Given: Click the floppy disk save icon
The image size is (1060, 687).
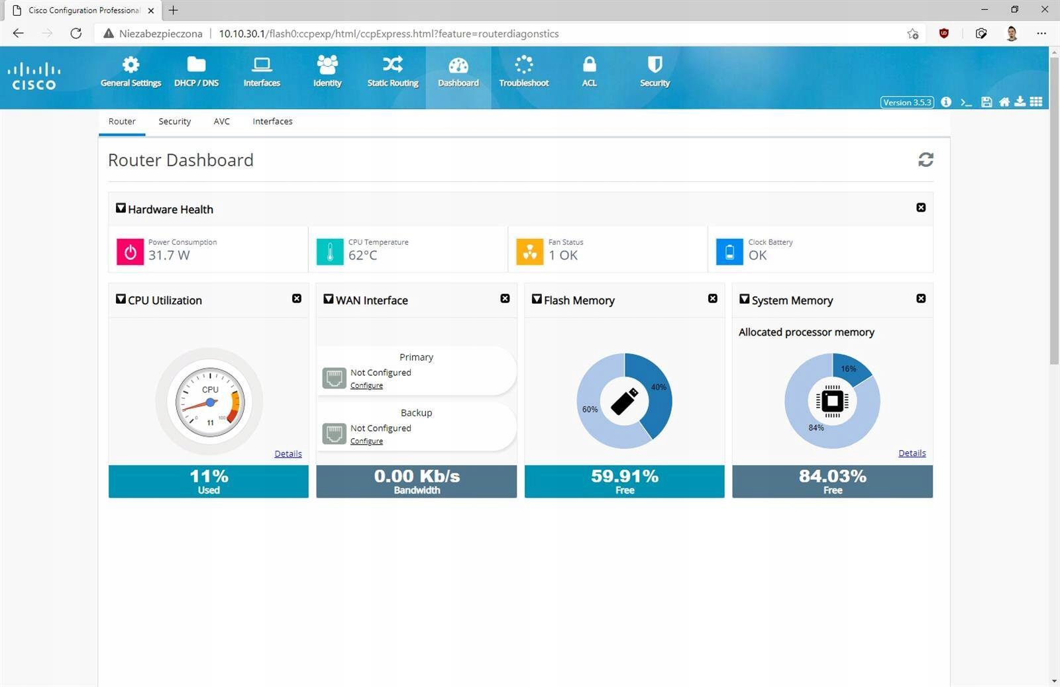Looking at the screenshot, I should coord(986,102).
